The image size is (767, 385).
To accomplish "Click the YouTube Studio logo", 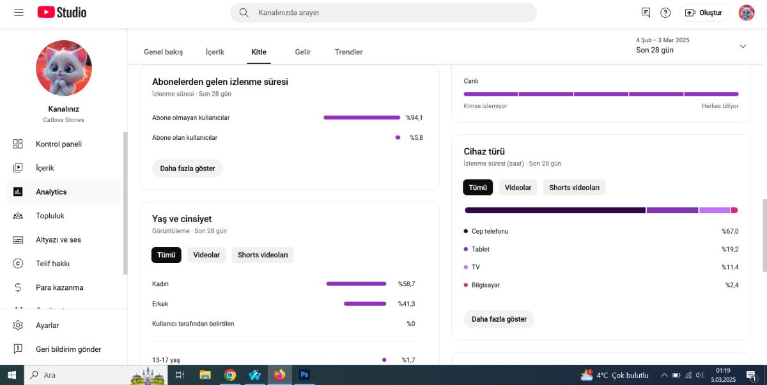I will pyautogui.click(x=62, y=13).
